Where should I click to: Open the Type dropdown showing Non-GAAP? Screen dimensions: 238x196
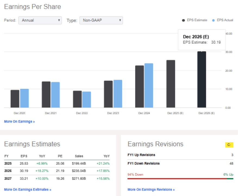tap(101, 20)
